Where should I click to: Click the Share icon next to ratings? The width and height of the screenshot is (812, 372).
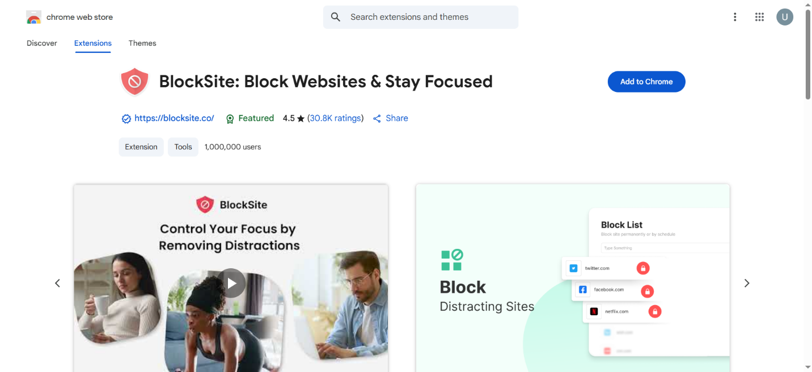click(377, 118)
